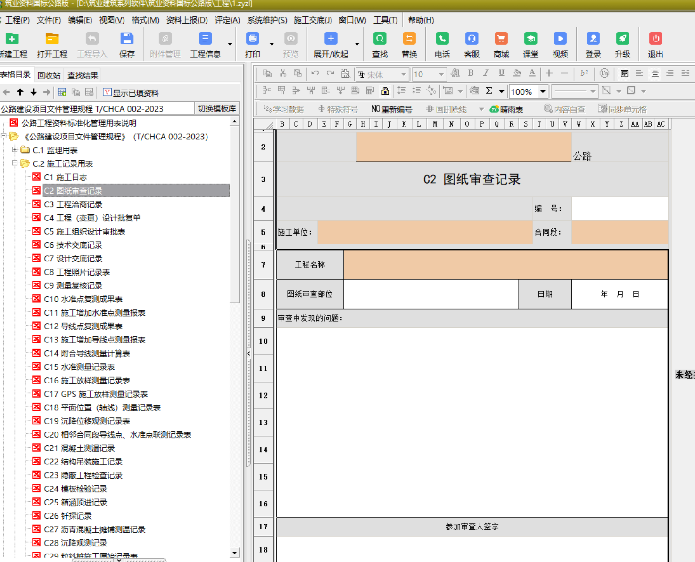
Task: Save the project with 保存 icon
Action: coord(127,39)
